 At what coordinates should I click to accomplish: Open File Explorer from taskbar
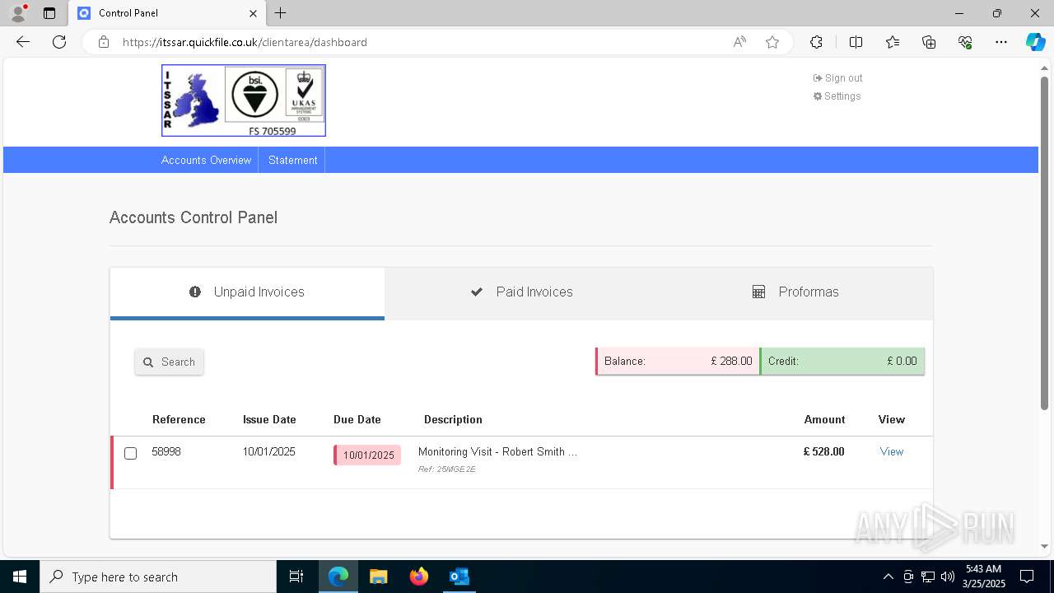[x=378, y=577]
